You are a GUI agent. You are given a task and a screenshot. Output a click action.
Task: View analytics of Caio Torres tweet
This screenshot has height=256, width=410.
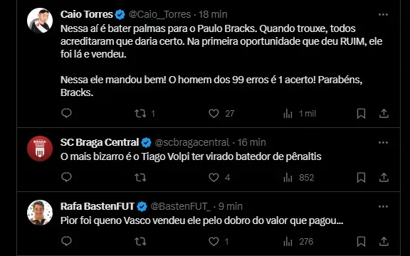tap(288, 113)
